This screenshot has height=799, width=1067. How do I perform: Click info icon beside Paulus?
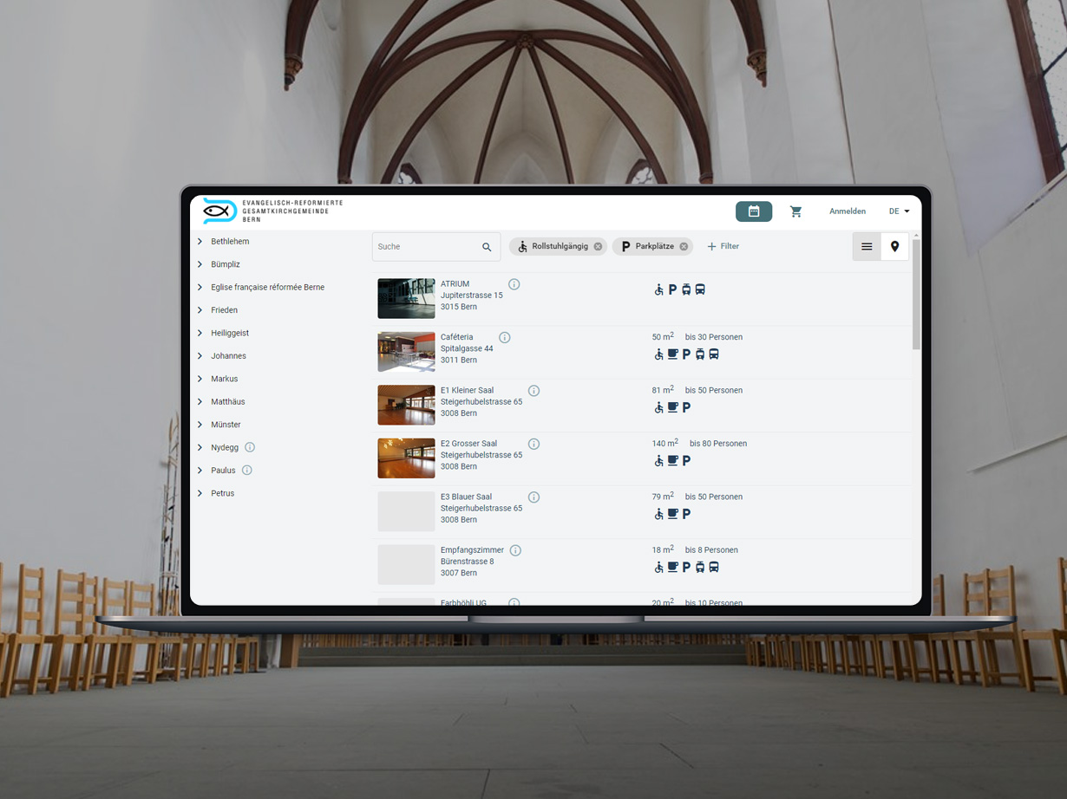point(247,471)
